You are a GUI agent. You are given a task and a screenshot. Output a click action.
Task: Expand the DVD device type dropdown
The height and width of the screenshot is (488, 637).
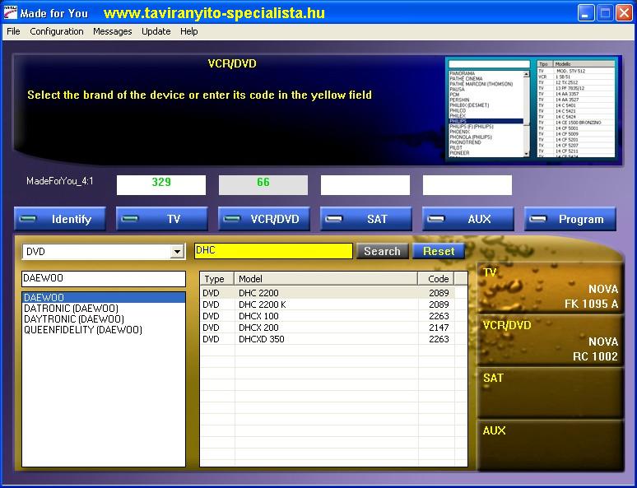coord(177,252)
